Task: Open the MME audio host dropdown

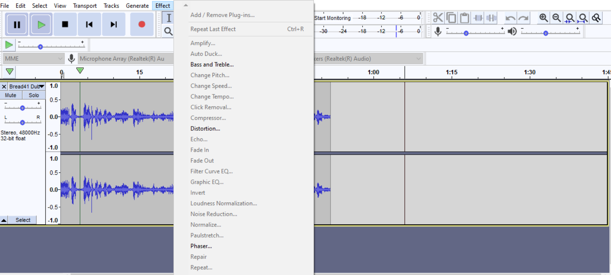Action: 33,59
